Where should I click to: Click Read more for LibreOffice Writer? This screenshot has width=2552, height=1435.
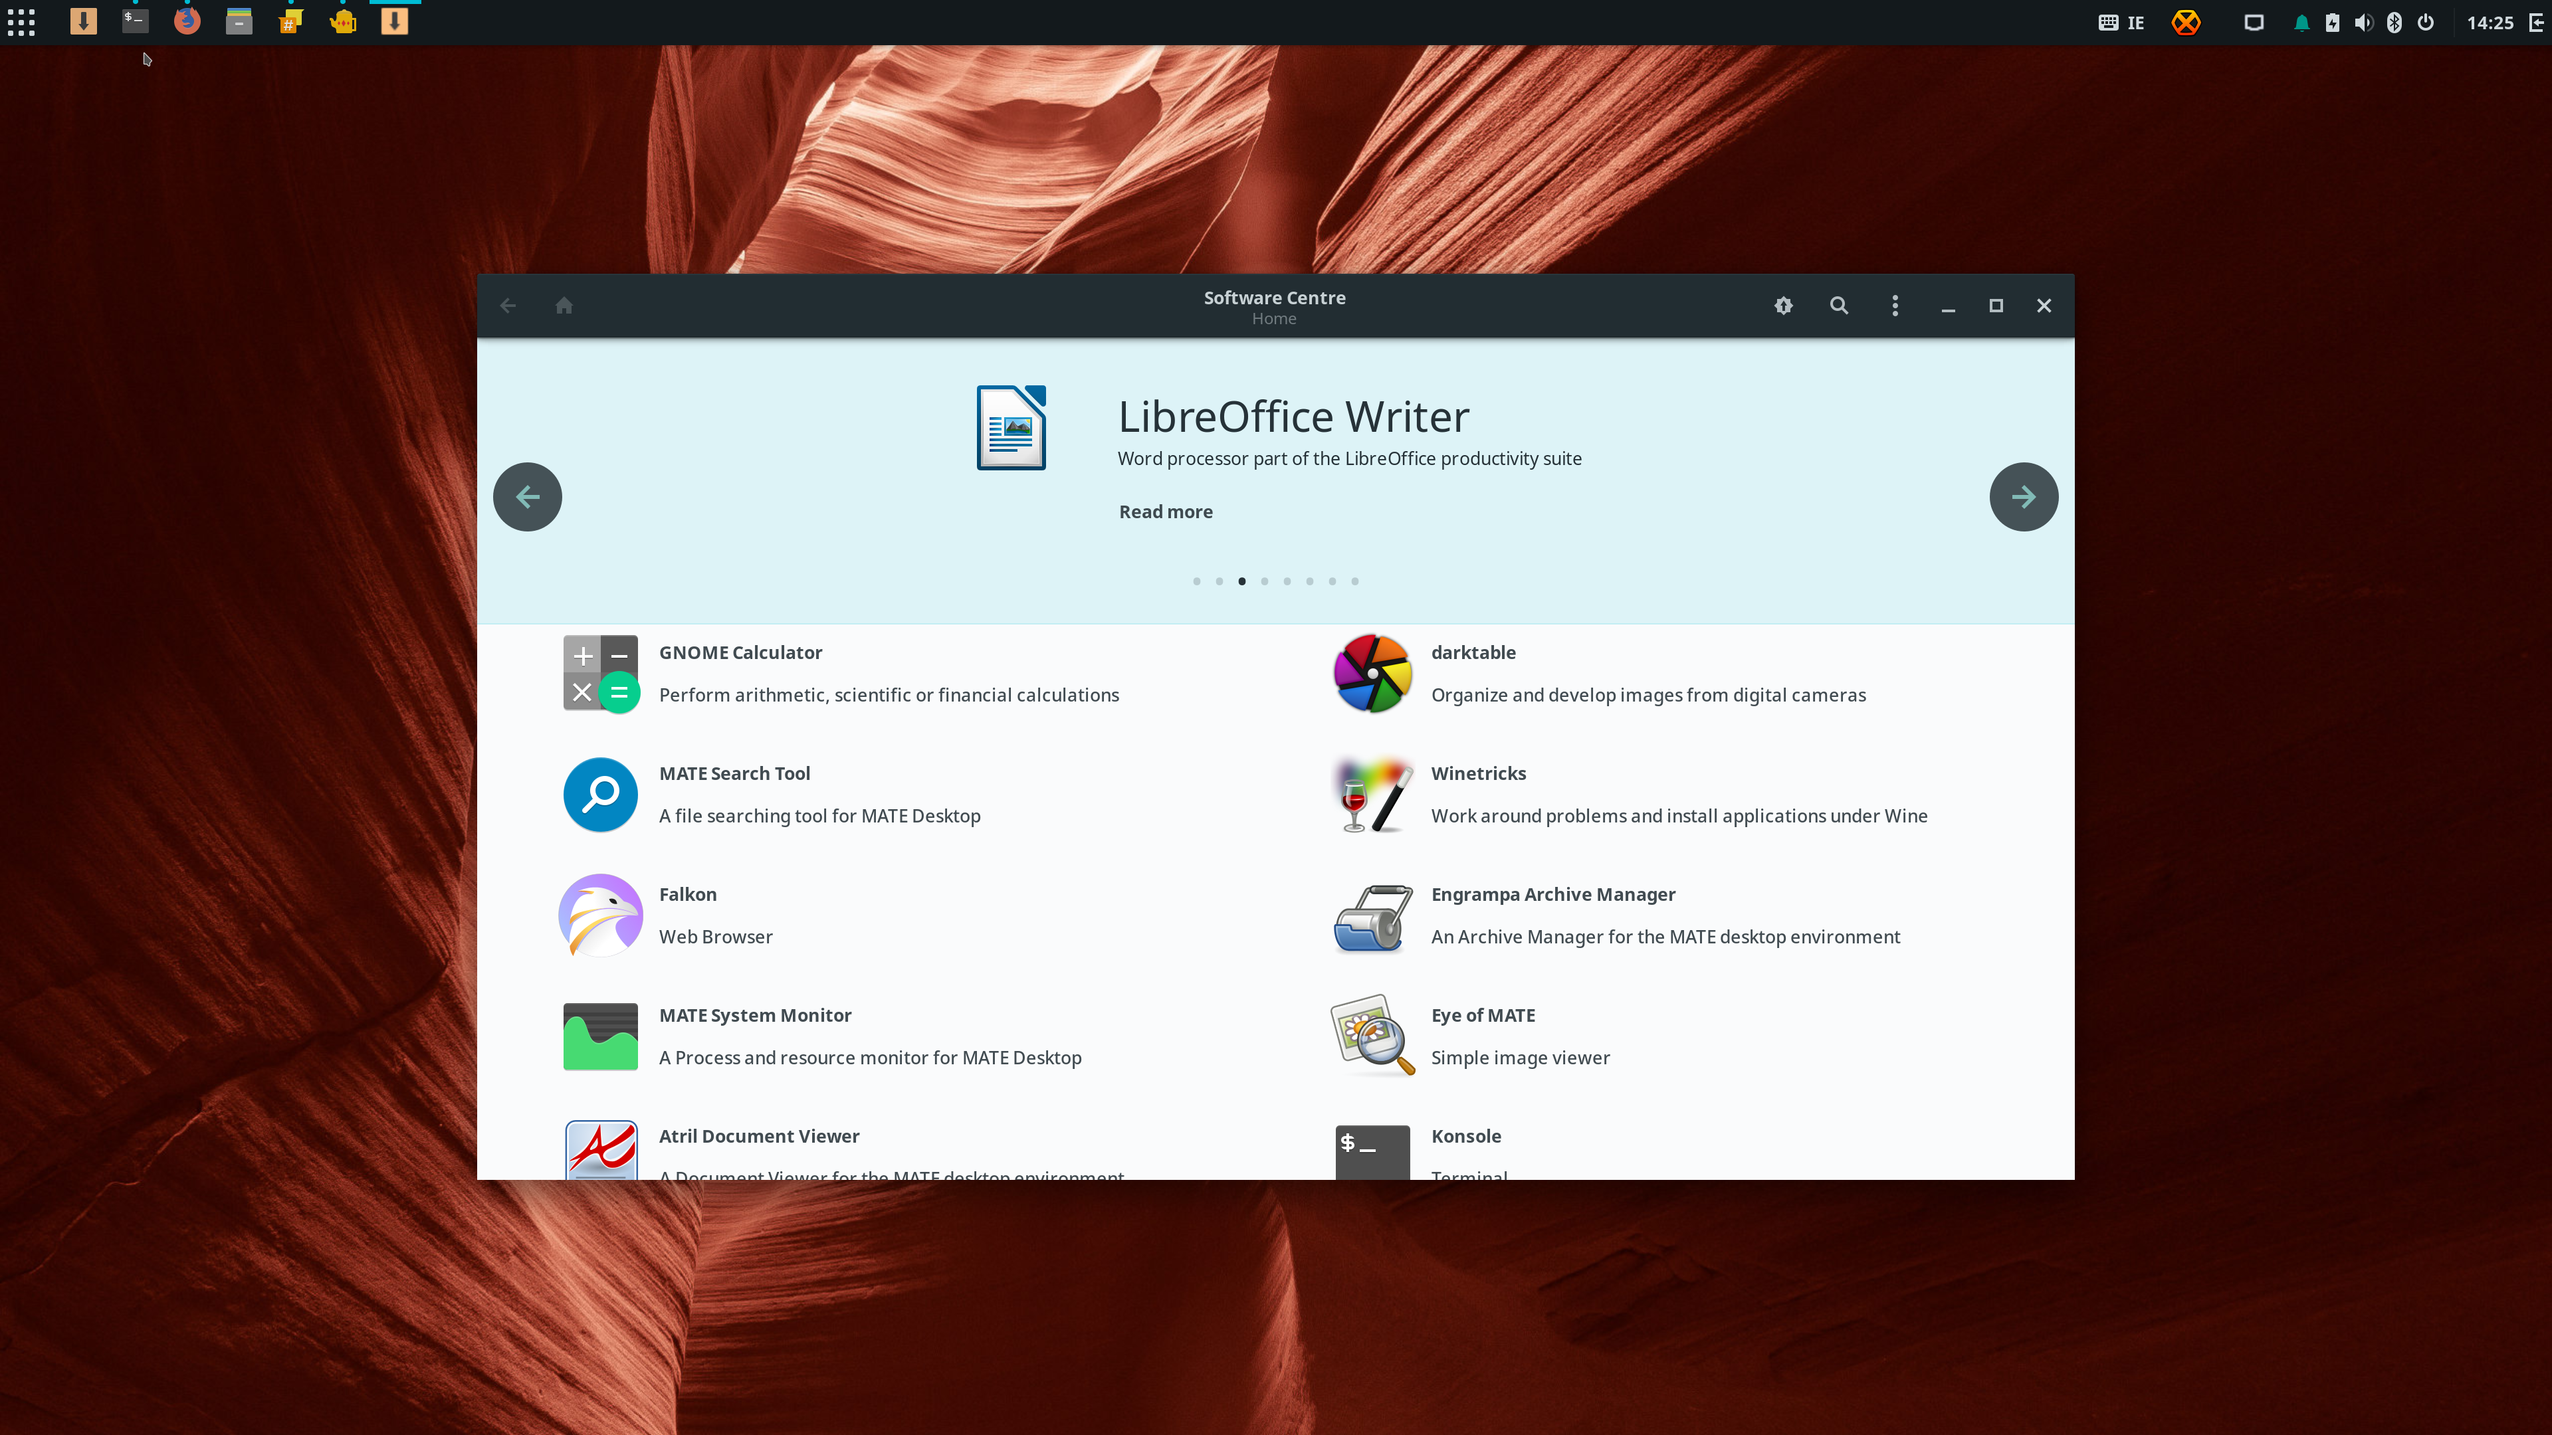pyautogui.click(x=1166, y=511)
